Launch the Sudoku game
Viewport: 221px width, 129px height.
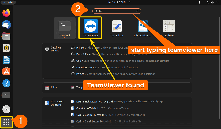(x=169, y=28)
